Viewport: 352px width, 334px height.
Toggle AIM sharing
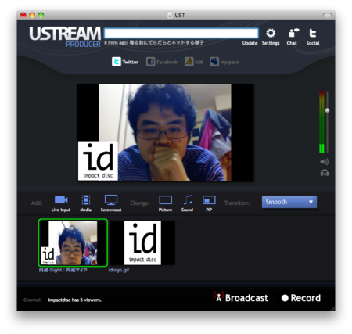click(x=194, y=62)
